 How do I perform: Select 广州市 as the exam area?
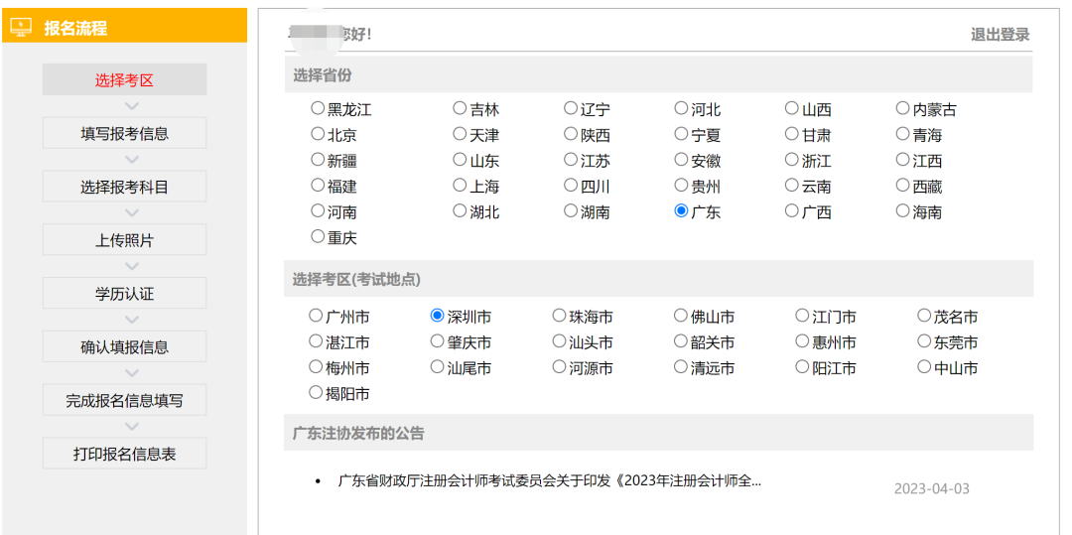coord(316,316)
